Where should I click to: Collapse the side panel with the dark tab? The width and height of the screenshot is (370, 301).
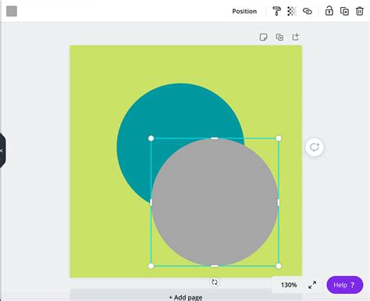point(2,151)
